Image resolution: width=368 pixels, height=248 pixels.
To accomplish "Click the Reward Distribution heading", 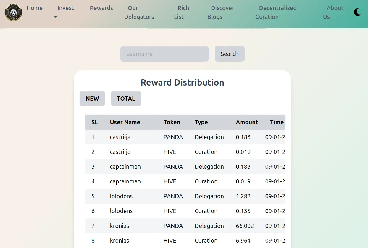I will pos(182,82).
